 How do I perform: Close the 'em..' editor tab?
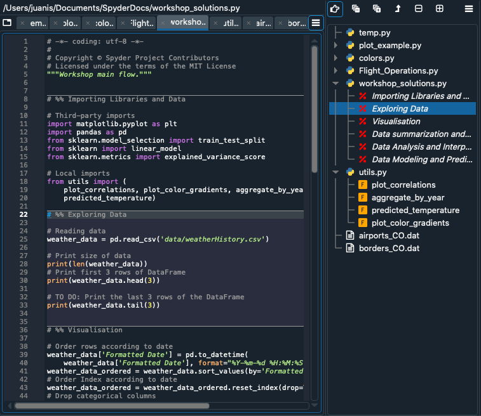tap(22, 23)
